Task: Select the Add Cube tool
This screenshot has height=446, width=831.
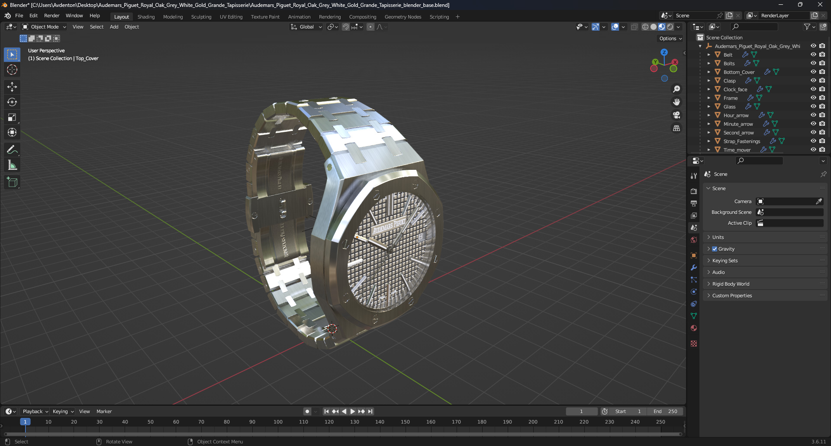Action: [x=12, y=182]
